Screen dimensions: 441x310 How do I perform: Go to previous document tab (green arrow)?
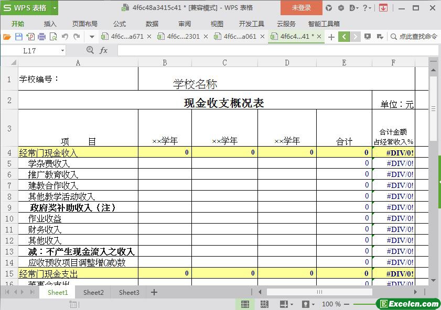[344, 37]
